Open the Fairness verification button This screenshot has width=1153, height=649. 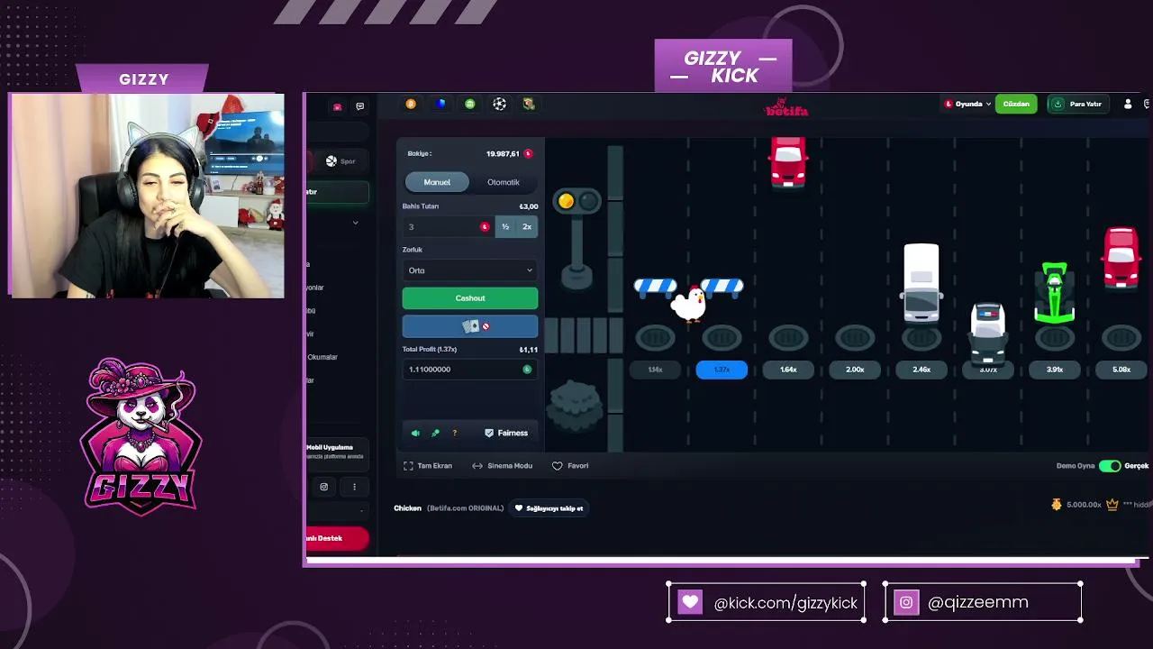(506, 434)
